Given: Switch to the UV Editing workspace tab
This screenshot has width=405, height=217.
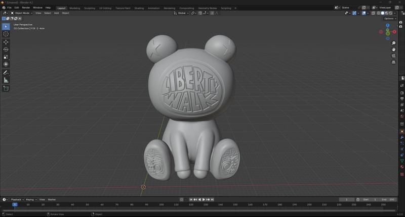Looking at the screenshot, I should (105, 8).
